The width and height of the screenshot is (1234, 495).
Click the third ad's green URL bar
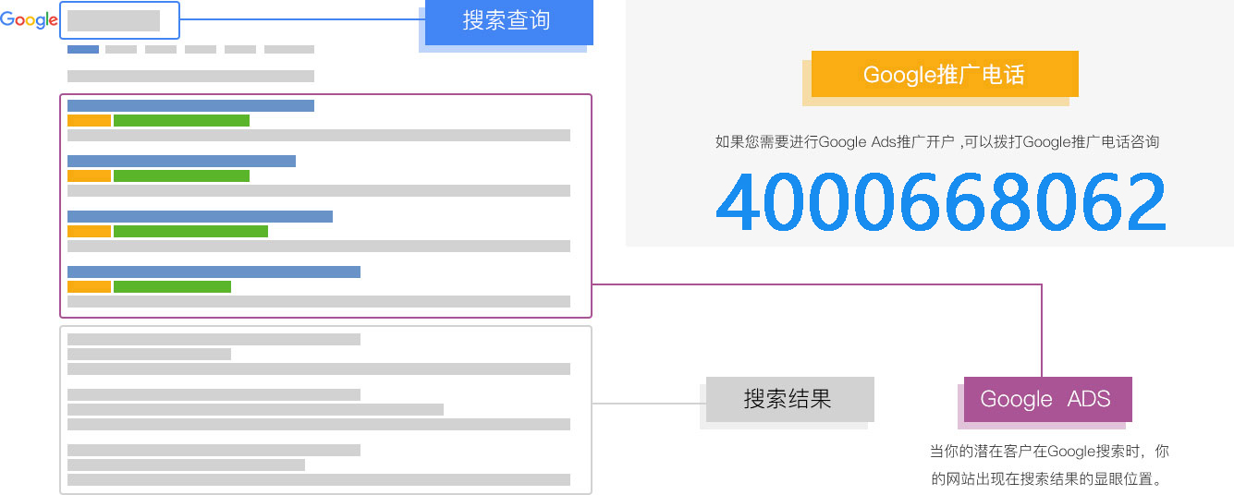pyautogui.click(x=190, y=231)
